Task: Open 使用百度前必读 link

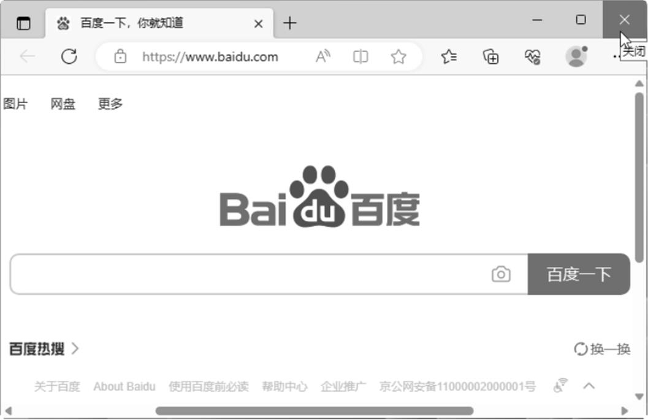Action: 208,386
